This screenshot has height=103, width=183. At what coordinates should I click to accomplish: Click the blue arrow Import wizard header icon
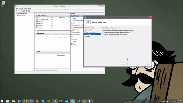[x=88, y=22]
